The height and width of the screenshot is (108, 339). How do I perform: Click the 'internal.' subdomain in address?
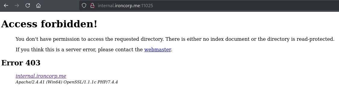[x=106, y=6]
